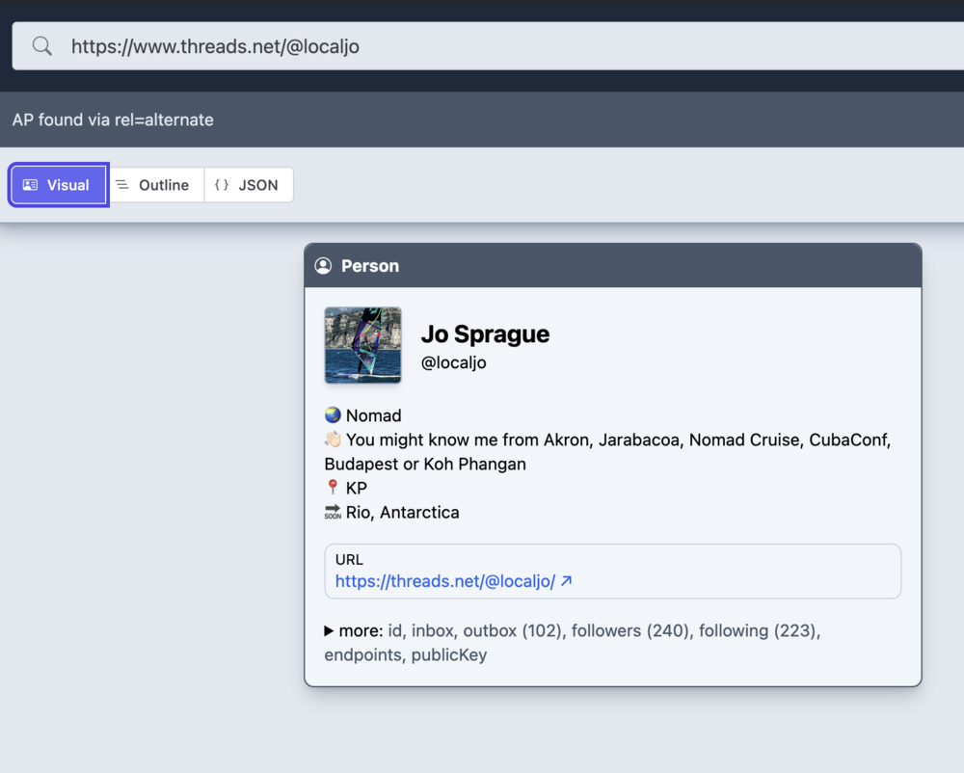Switch to the JSON view tab
Viewport: 964px width, 773px height.
pyautogui.click(x=248, y=185)
